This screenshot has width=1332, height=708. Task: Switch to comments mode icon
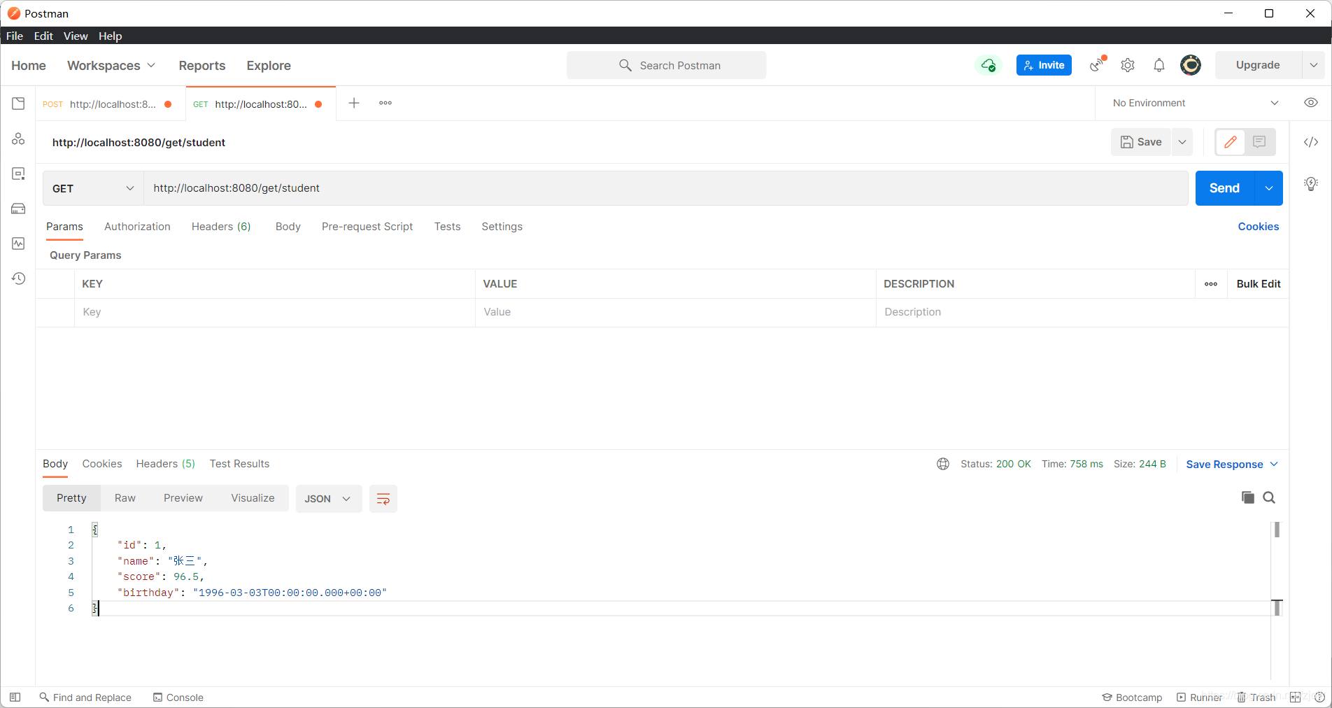[1259, 142]
